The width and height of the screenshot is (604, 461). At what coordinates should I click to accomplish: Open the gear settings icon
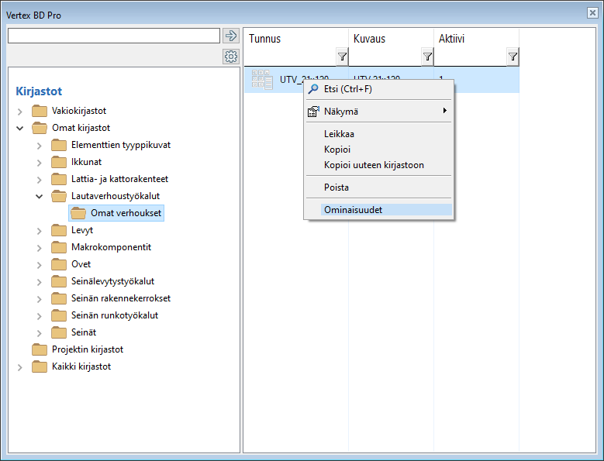click(x=230, y=57)
